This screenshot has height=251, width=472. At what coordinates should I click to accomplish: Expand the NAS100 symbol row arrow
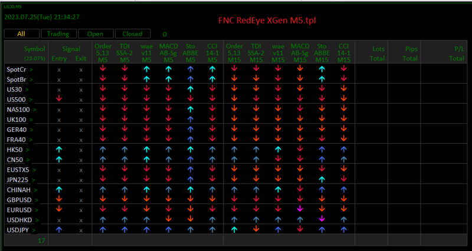35,110
